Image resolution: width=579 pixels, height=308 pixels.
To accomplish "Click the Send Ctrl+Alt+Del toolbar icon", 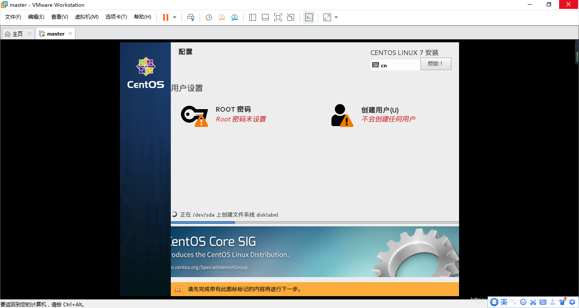I will pos(191,17).
